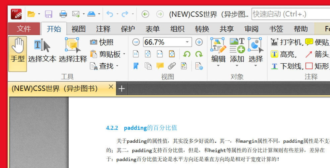Select the 高亮 highlight tool
The image size is (330, 168).
click(x=283, y=54)
